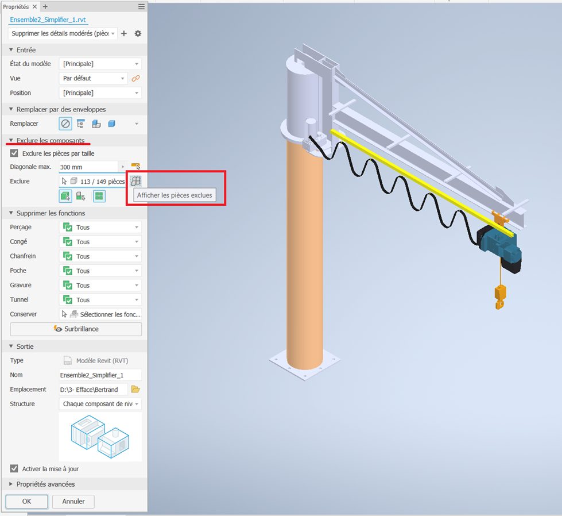The image size is (562, 516).
Task: Click the Conserver Sélectionner les fonc... field
Action: coord(100,314)
